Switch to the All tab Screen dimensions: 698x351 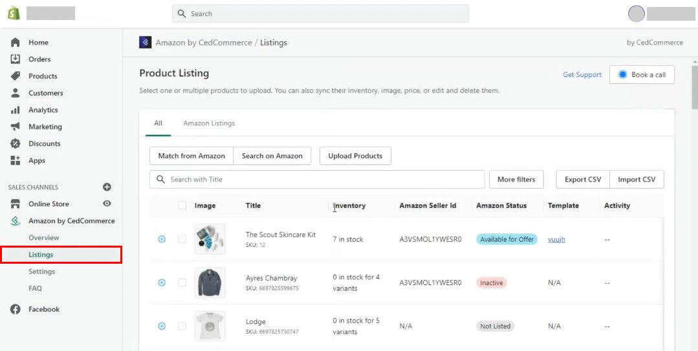pyautogui.click(x=158, y=123)
